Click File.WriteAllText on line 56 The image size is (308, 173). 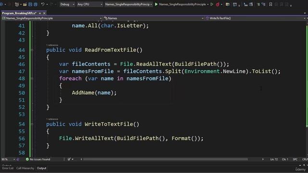[87, 138]
